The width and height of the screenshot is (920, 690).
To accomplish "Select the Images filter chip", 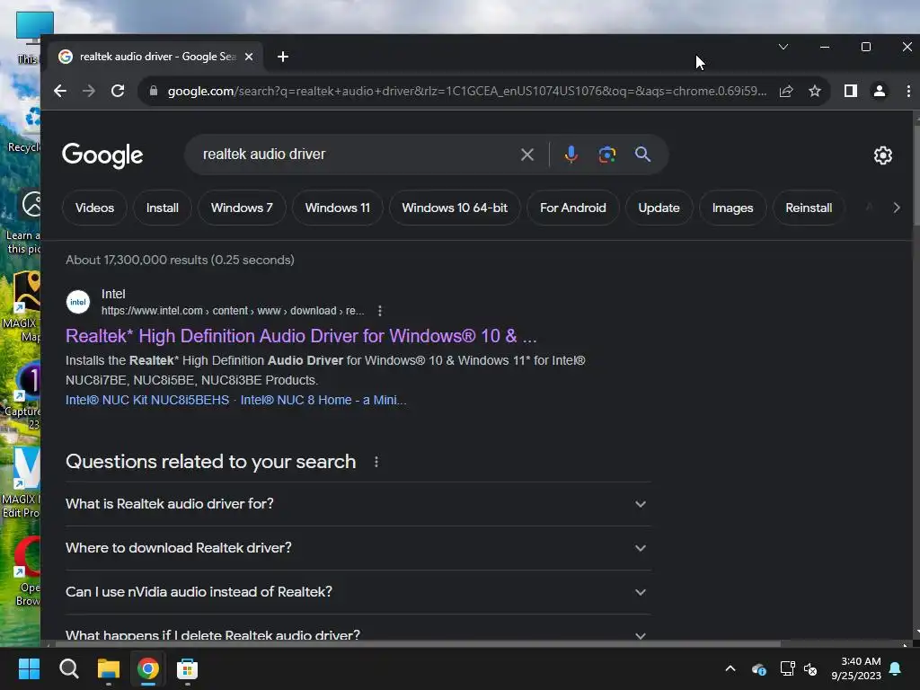I will click(x=732, y=208).
